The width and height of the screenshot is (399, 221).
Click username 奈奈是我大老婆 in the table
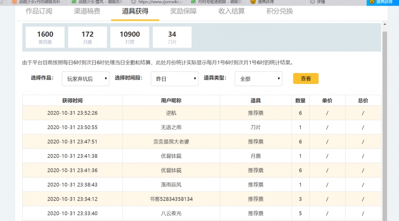click(x=171, y=141)
